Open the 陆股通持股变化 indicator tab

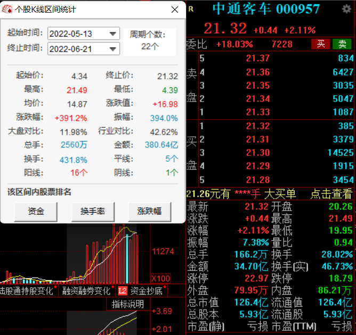[26, 291]
